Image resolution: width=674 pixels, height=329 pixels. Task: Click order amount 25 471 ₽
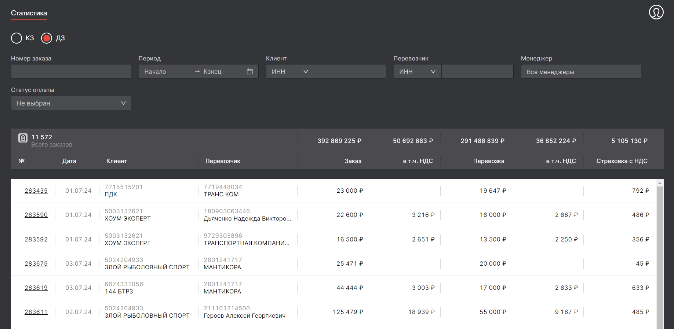click(x=350, y=263)
